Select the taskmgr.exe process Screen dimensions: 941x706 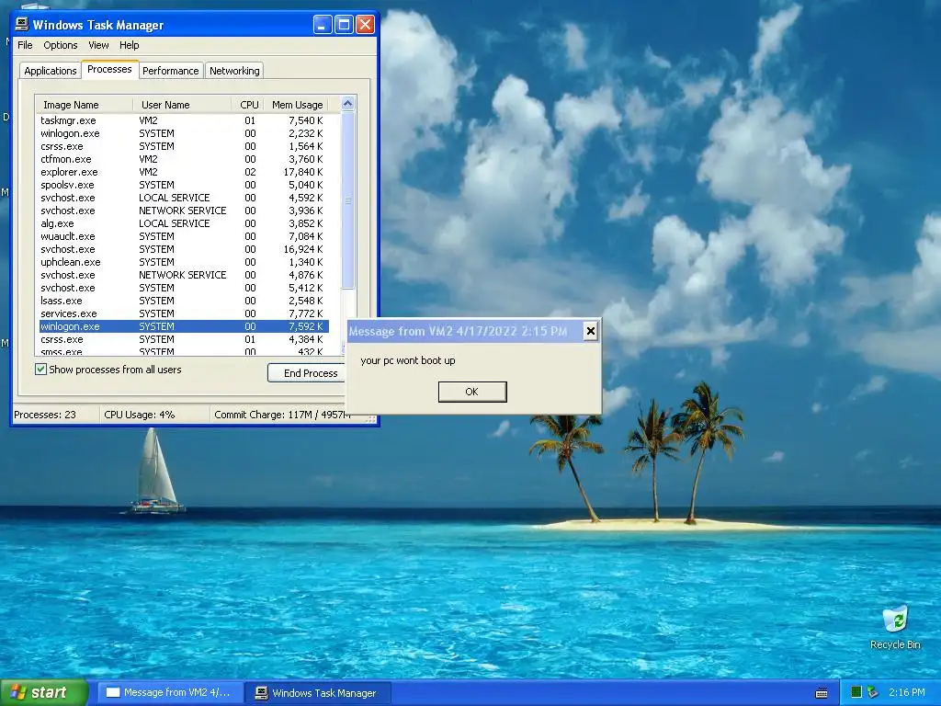pos(184,120)
